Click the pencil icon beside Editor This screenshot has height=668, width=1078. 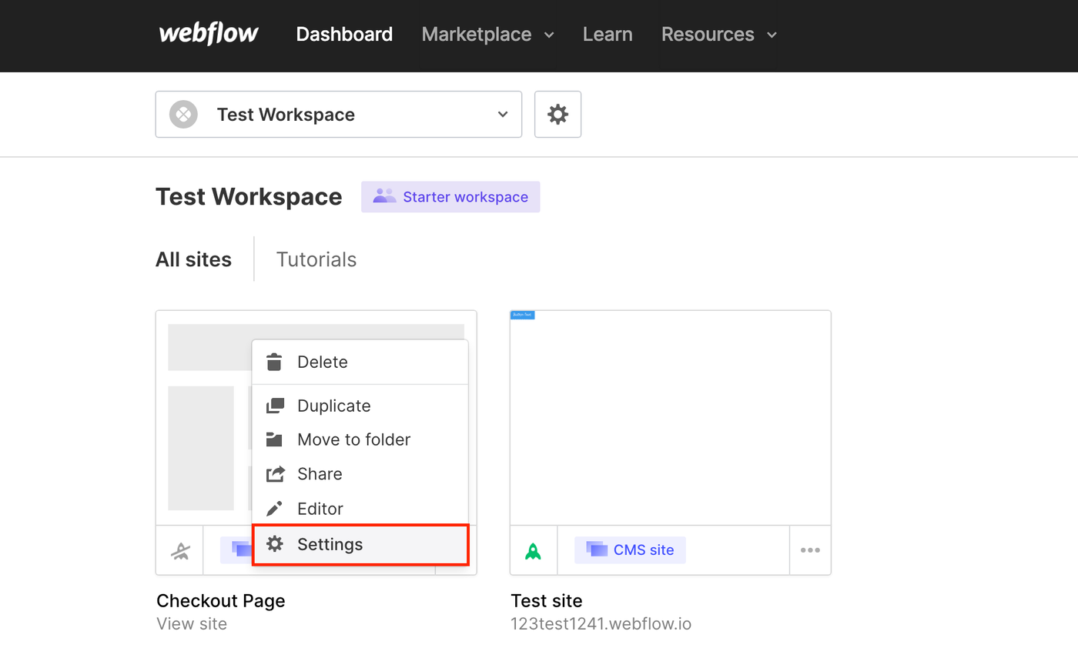point(275,509)
